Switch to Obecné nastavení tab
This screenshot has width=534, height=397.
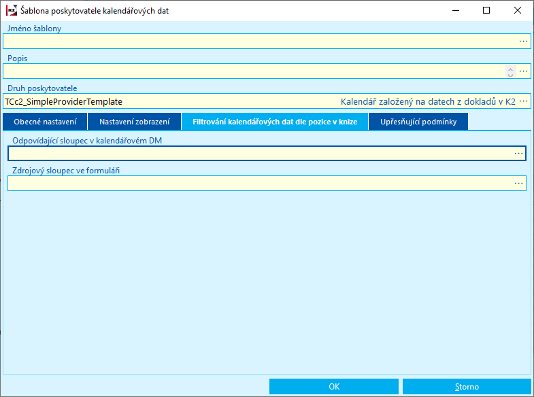(x=45, y=122)
